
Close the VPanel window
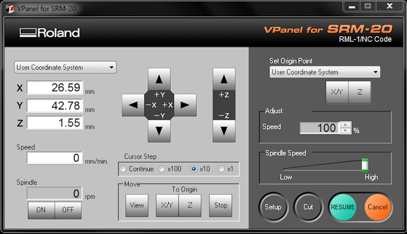point(390,6)
